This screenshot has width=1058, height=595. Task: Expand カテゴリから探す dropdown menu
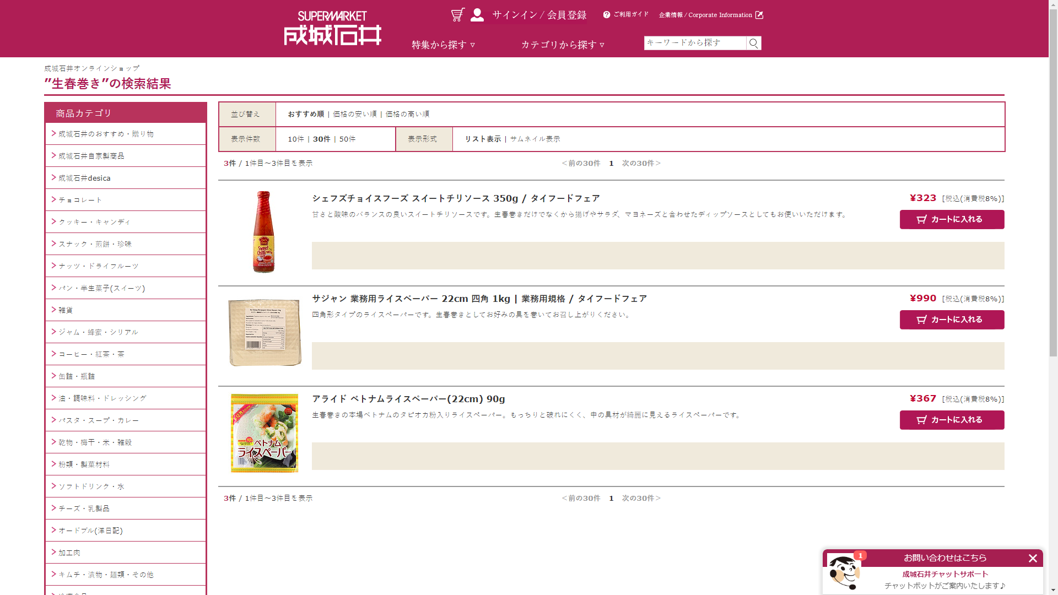point(563,45)
